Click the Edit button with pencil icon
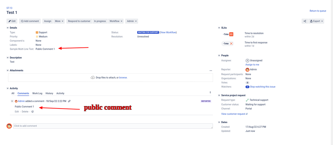 12,21
